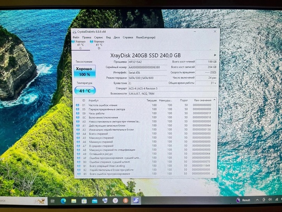Select attribute A1 Действующие запасные блоки

[x=144, y=126]
